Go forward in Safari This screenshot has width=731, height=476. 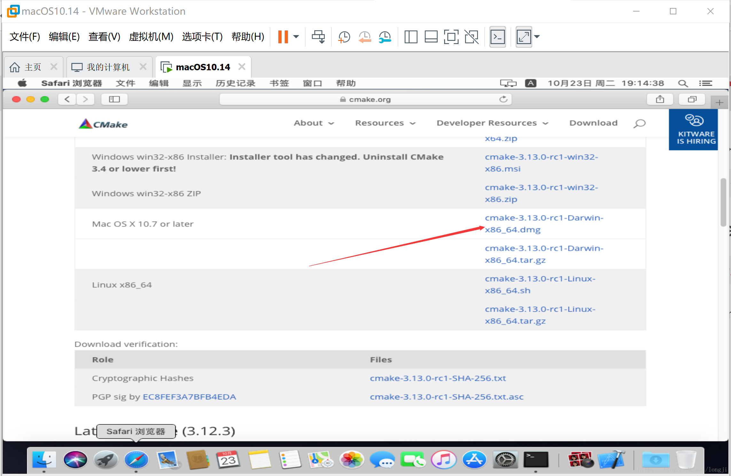pos(85,99)
